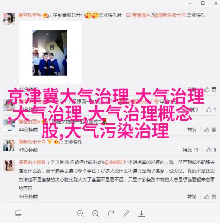Like the comment posted 44分钟前
220x223 pixels.
210,130
